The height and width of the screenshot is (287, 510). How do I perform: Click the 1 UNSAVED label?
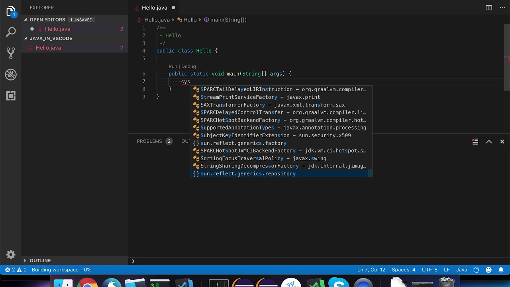pos(81,20)
